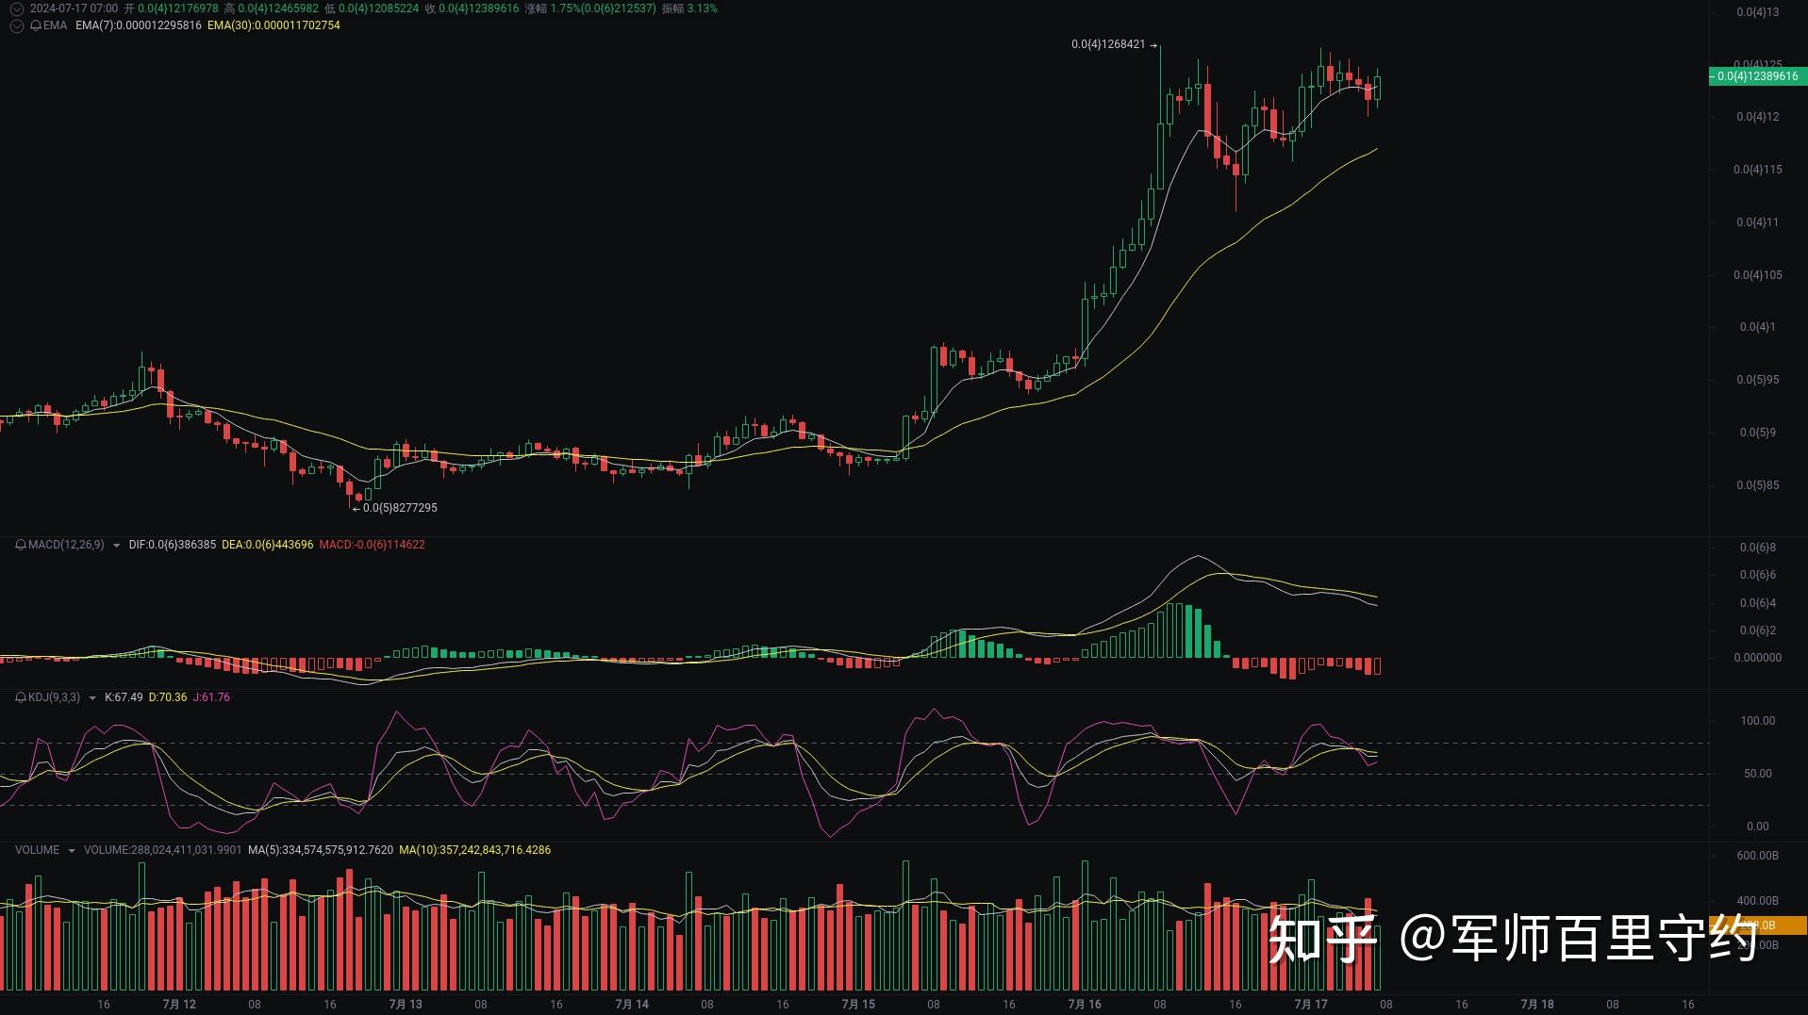This screenshot has height=1015, width=1808.
Task: Click the MA(5) volume value
Action: pos(321,850)
